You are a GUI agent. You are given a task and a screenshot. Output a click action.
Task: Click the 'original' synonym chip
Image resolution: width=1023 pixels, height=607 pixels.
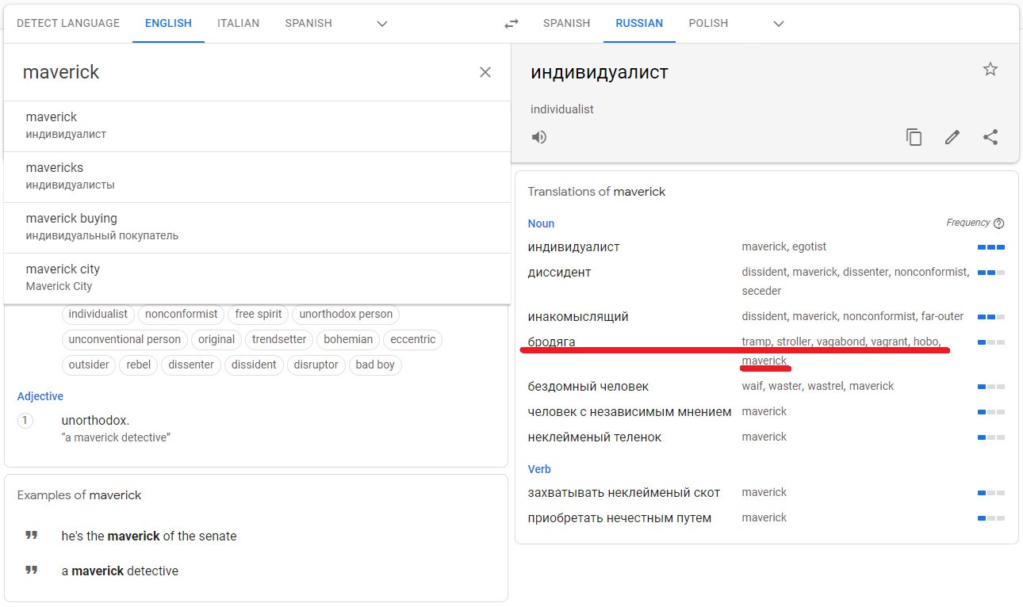coord(216,339)
